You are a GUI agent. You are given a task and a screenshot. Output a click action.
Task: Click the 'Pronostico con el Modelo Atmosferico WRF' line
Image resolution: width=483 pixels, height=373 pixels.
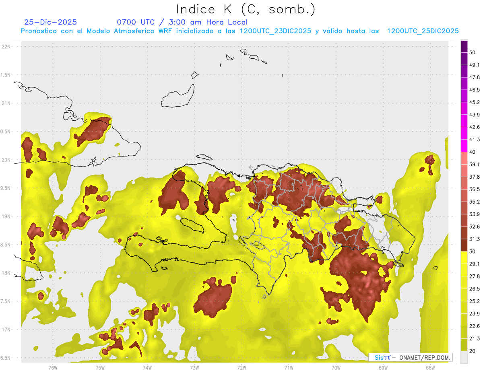click(239, 31)
